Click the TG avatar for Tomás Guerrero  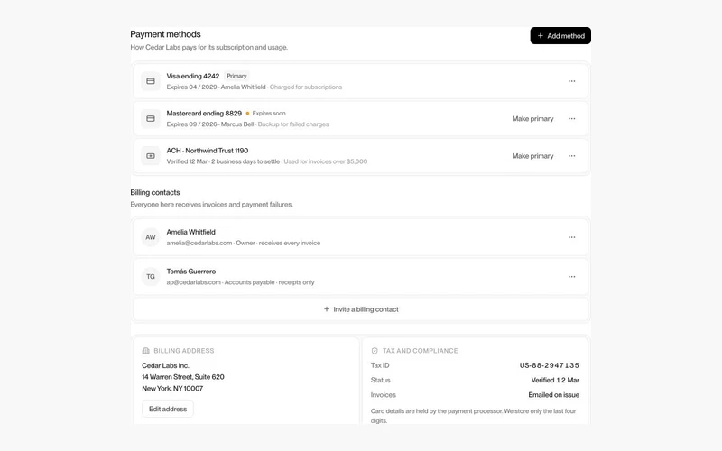click(x=151, y=277)
